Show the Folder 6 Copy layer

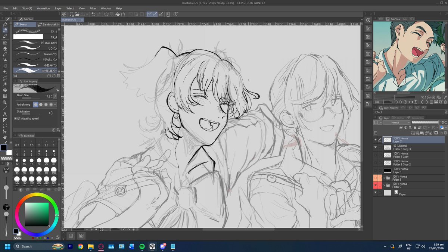tap(376, 155)
